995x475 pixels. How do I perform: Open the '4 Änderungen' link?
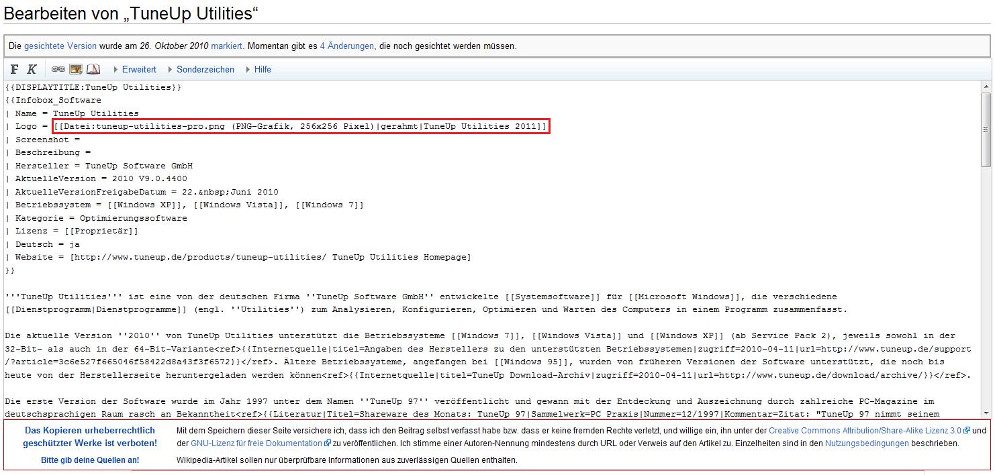[x=347, y=46]
